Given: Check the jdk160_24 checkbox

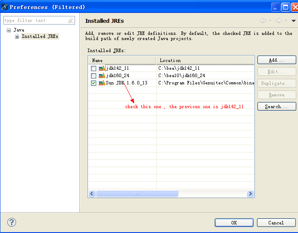Looking at the screenshot, I should pos(94,76).
